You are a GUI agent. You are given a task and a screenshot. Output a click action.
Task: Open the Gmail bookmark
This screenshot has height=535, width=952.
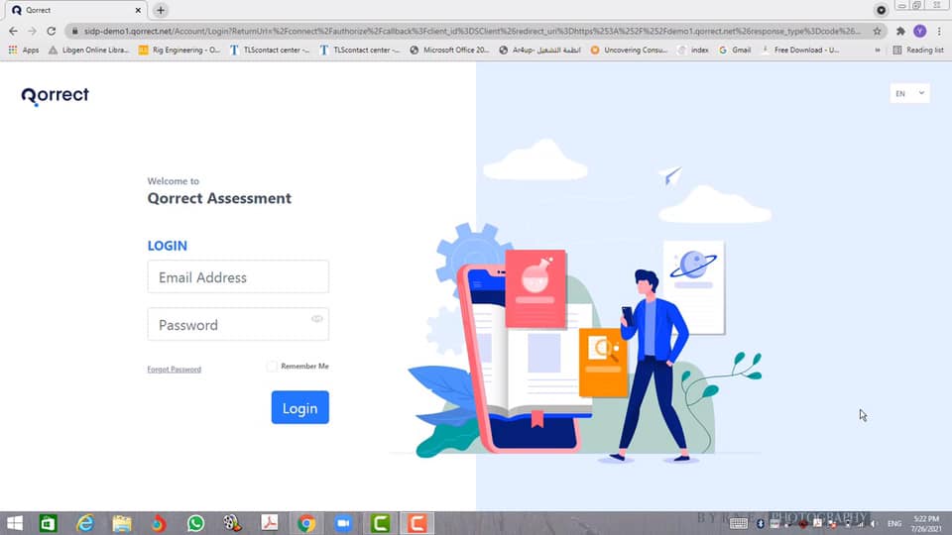[735, 50]
